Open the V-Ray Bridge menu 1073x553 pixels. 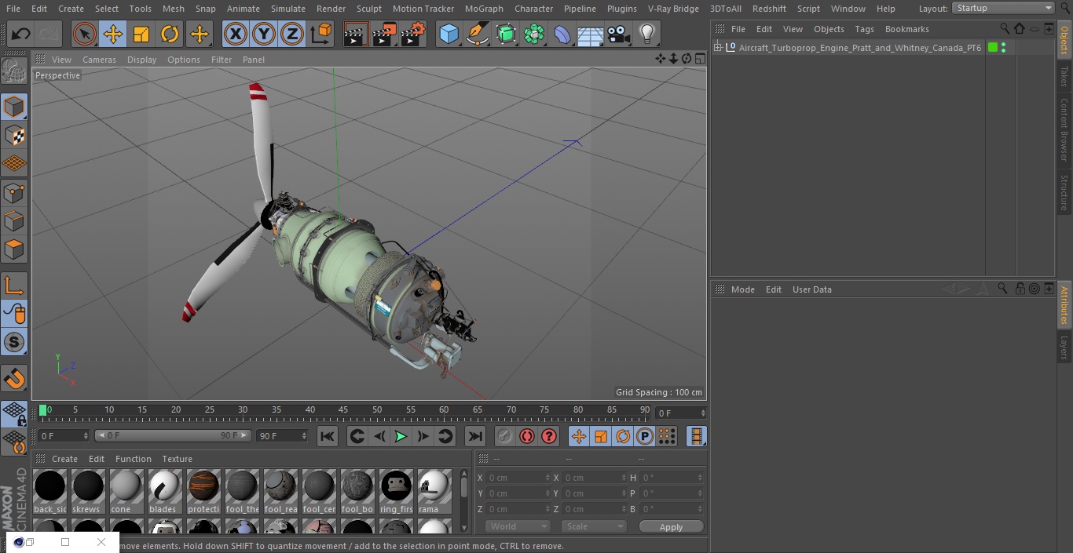pyautogui.click(x=673, y=9)
